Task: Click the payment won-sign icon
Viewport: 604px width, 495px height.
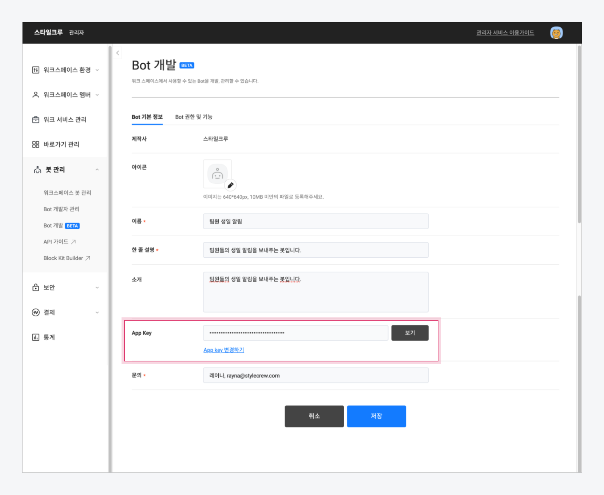Action: point(36,312)
